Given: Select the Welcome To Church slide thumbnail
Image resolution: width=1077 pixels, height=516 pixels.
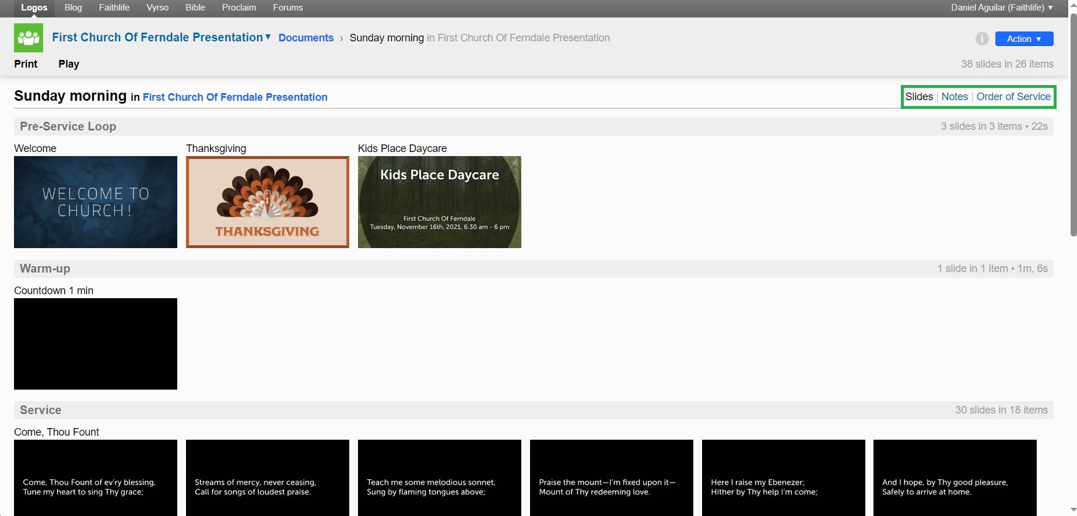Looking at the screenshot, I should 96,202.
